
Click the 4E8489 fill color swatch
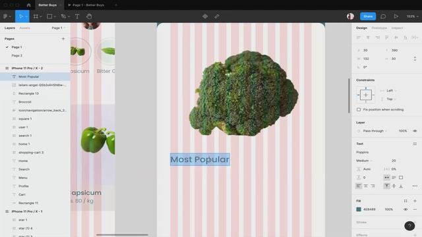tap(359, 209)
